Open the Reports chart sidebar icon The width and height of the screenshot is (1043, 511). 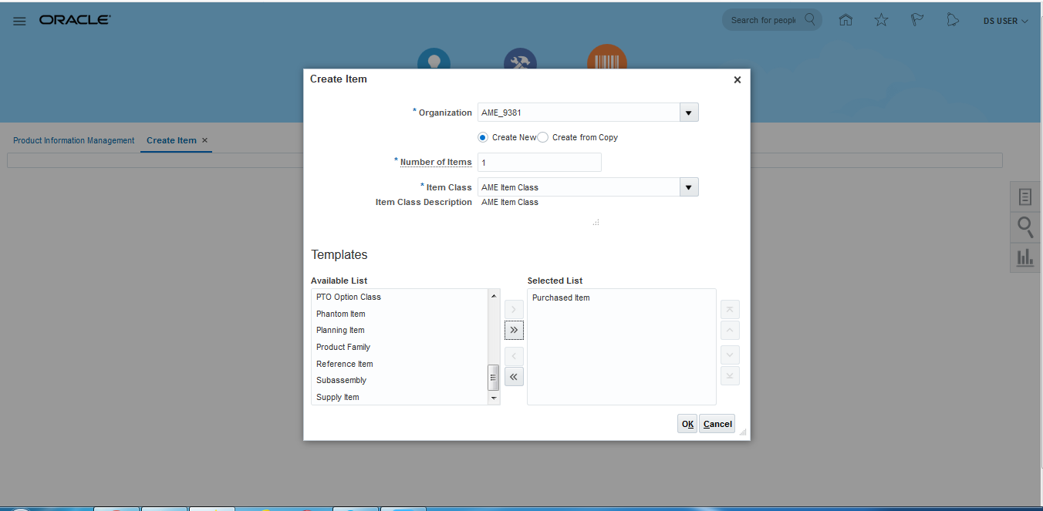1025,257
